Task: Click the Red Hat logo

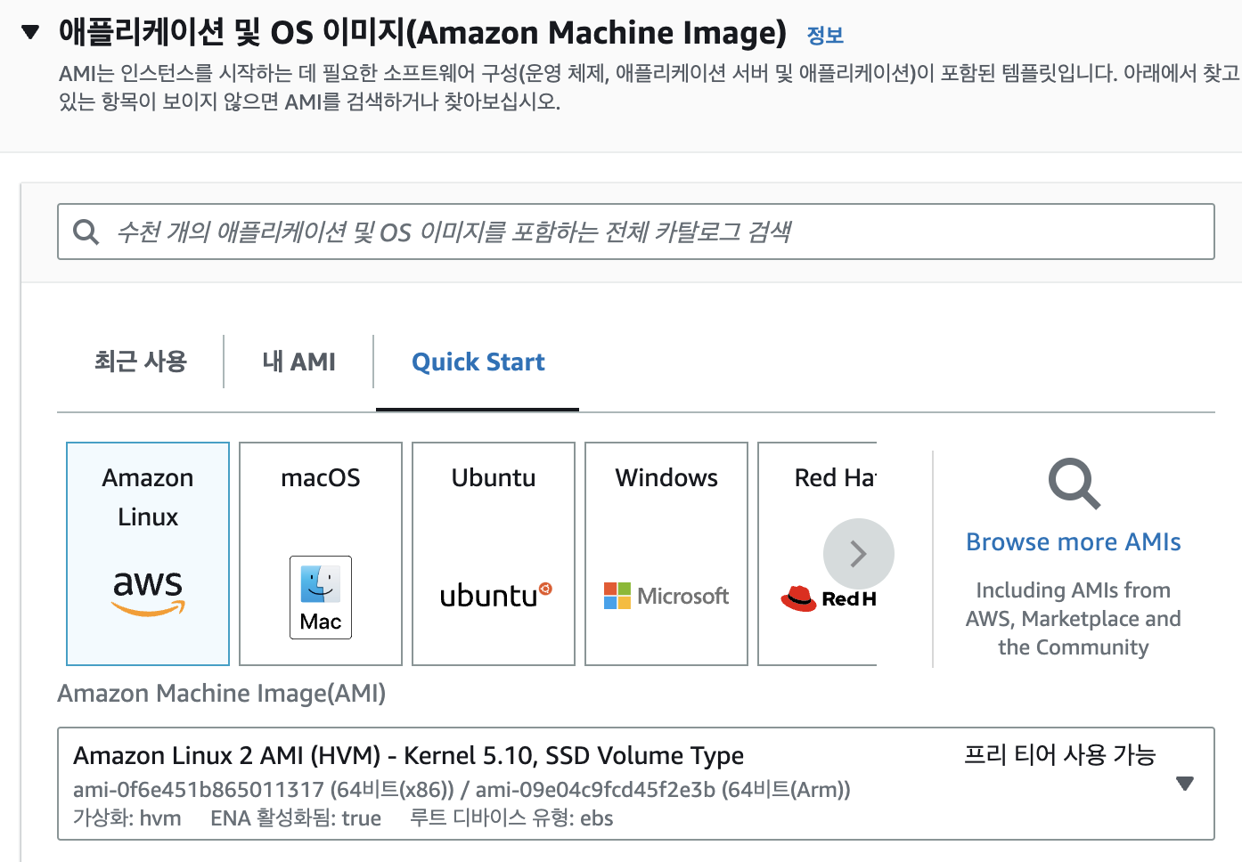Action: click(x=828, y=598)
